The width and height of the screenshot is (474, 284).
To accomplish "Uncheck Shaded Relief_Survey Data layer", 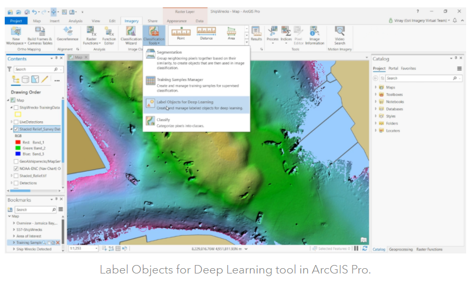I will click(16, 129).
